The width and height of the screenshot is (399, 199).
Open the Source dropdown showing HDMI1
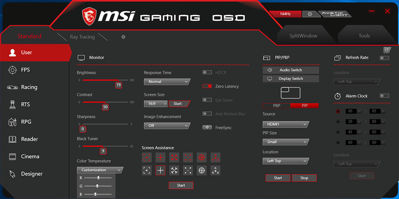[x=286, y=124]
